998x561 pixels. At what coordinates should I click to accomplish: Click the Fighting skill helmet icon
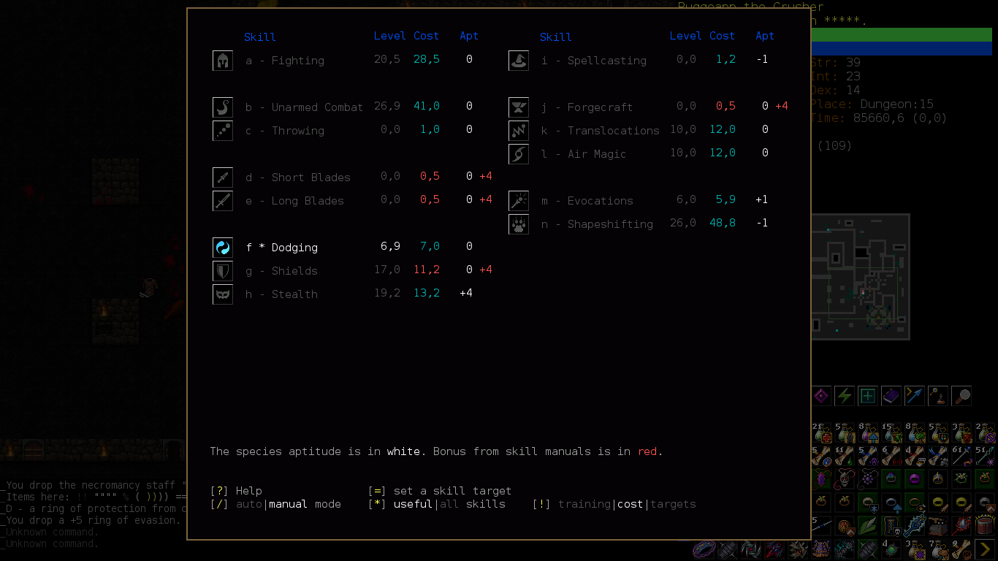click(x=223, y=61)
